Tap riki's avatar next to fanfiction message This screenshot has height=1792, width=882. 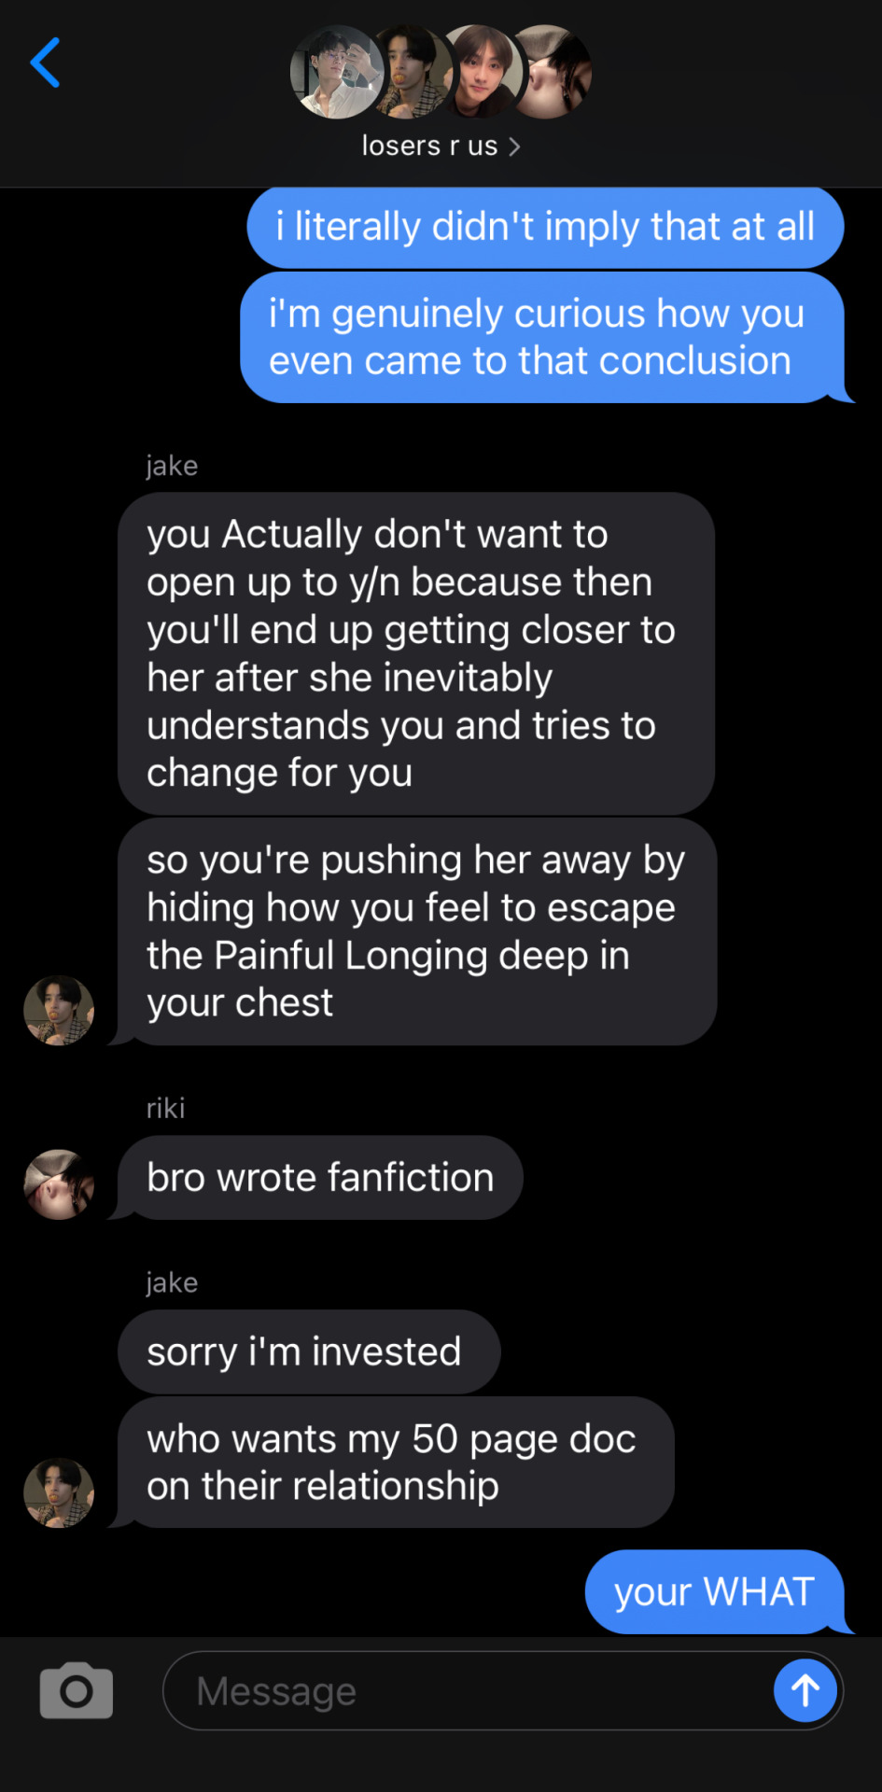click(x=59, y=1184)
